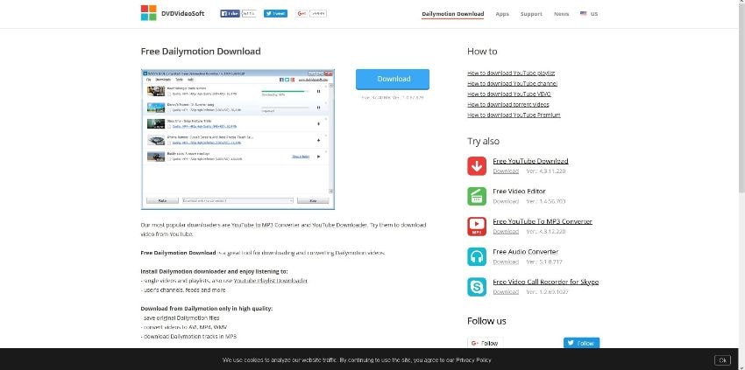Click the 'Try also' section heading
The height and width of the screenshot is (370, 745).
click(x=483, y=142)
